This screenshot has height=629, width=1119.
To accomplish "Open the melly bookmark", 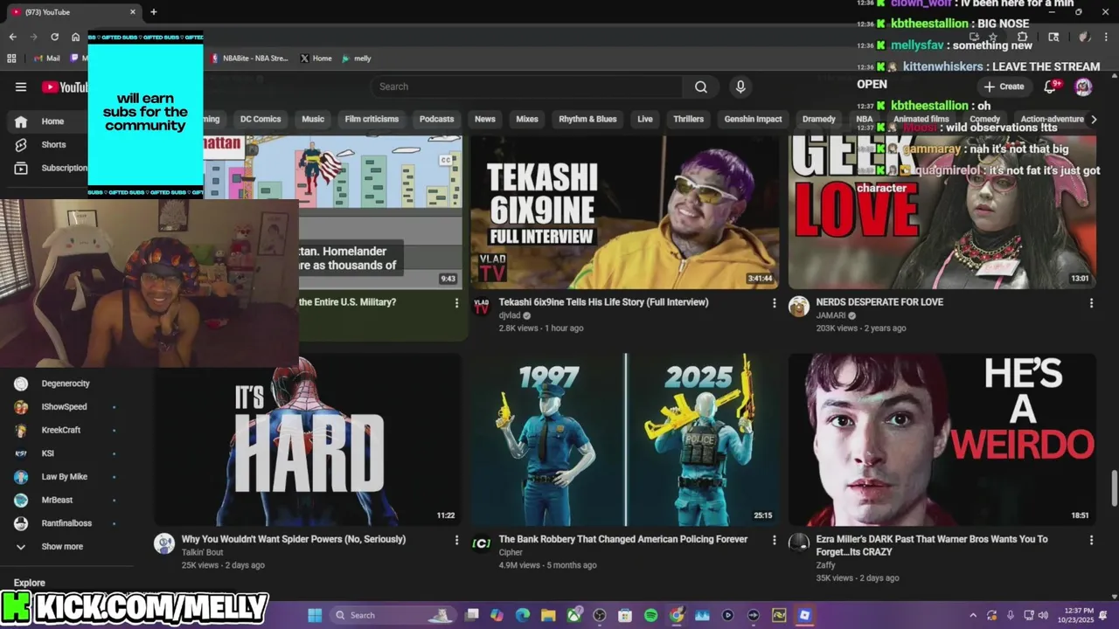I will point(357,59).
